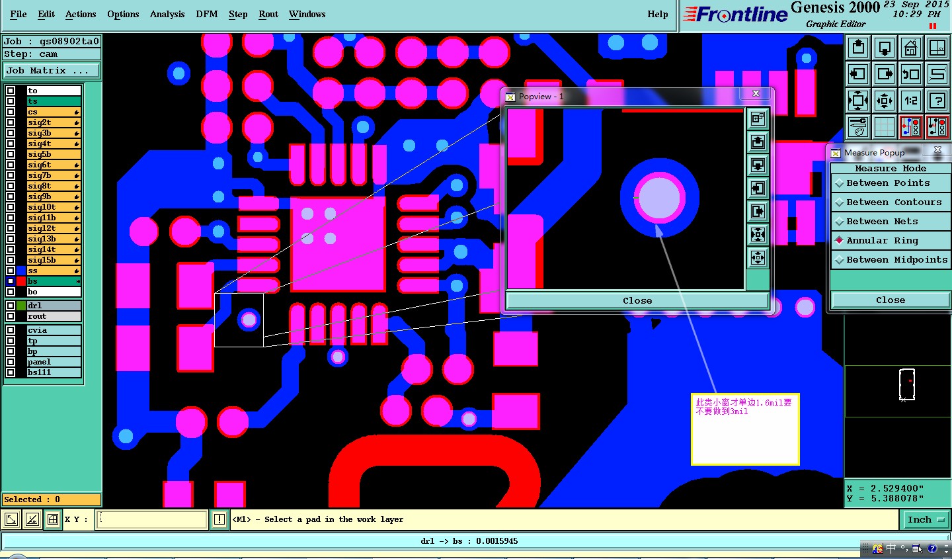952x559 pixels.
Task: Click the window-pane snap icon beside XY
Action: click(53, 519)
